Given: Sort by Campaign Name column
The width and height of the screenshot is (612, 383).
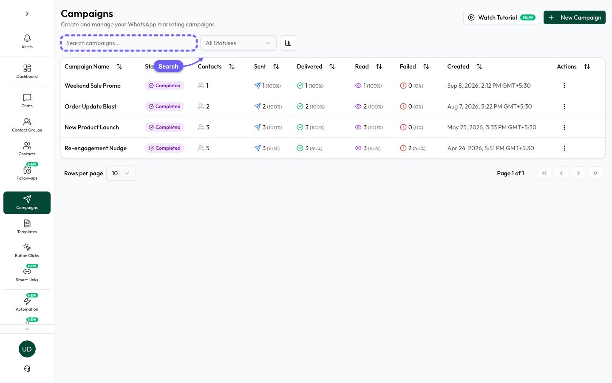Looking at the screenshot, I should [119, 66].
